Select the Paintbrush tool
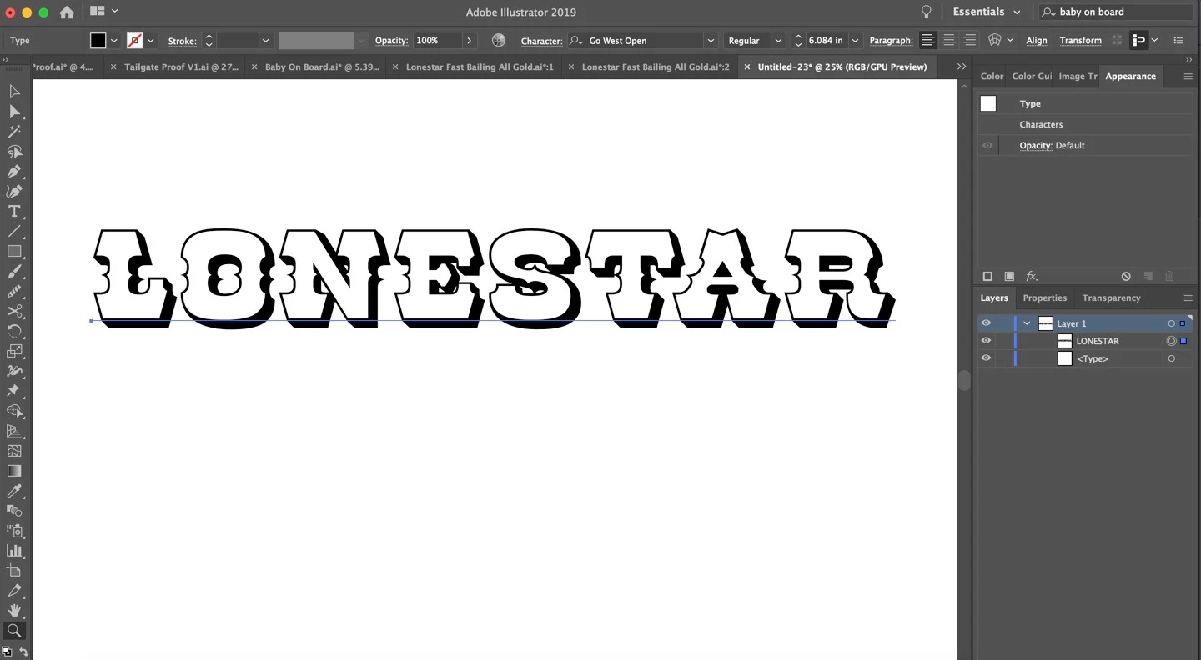Image resolution: width=1201 pixels, height=660 pixels. click(x=14, y=272)
